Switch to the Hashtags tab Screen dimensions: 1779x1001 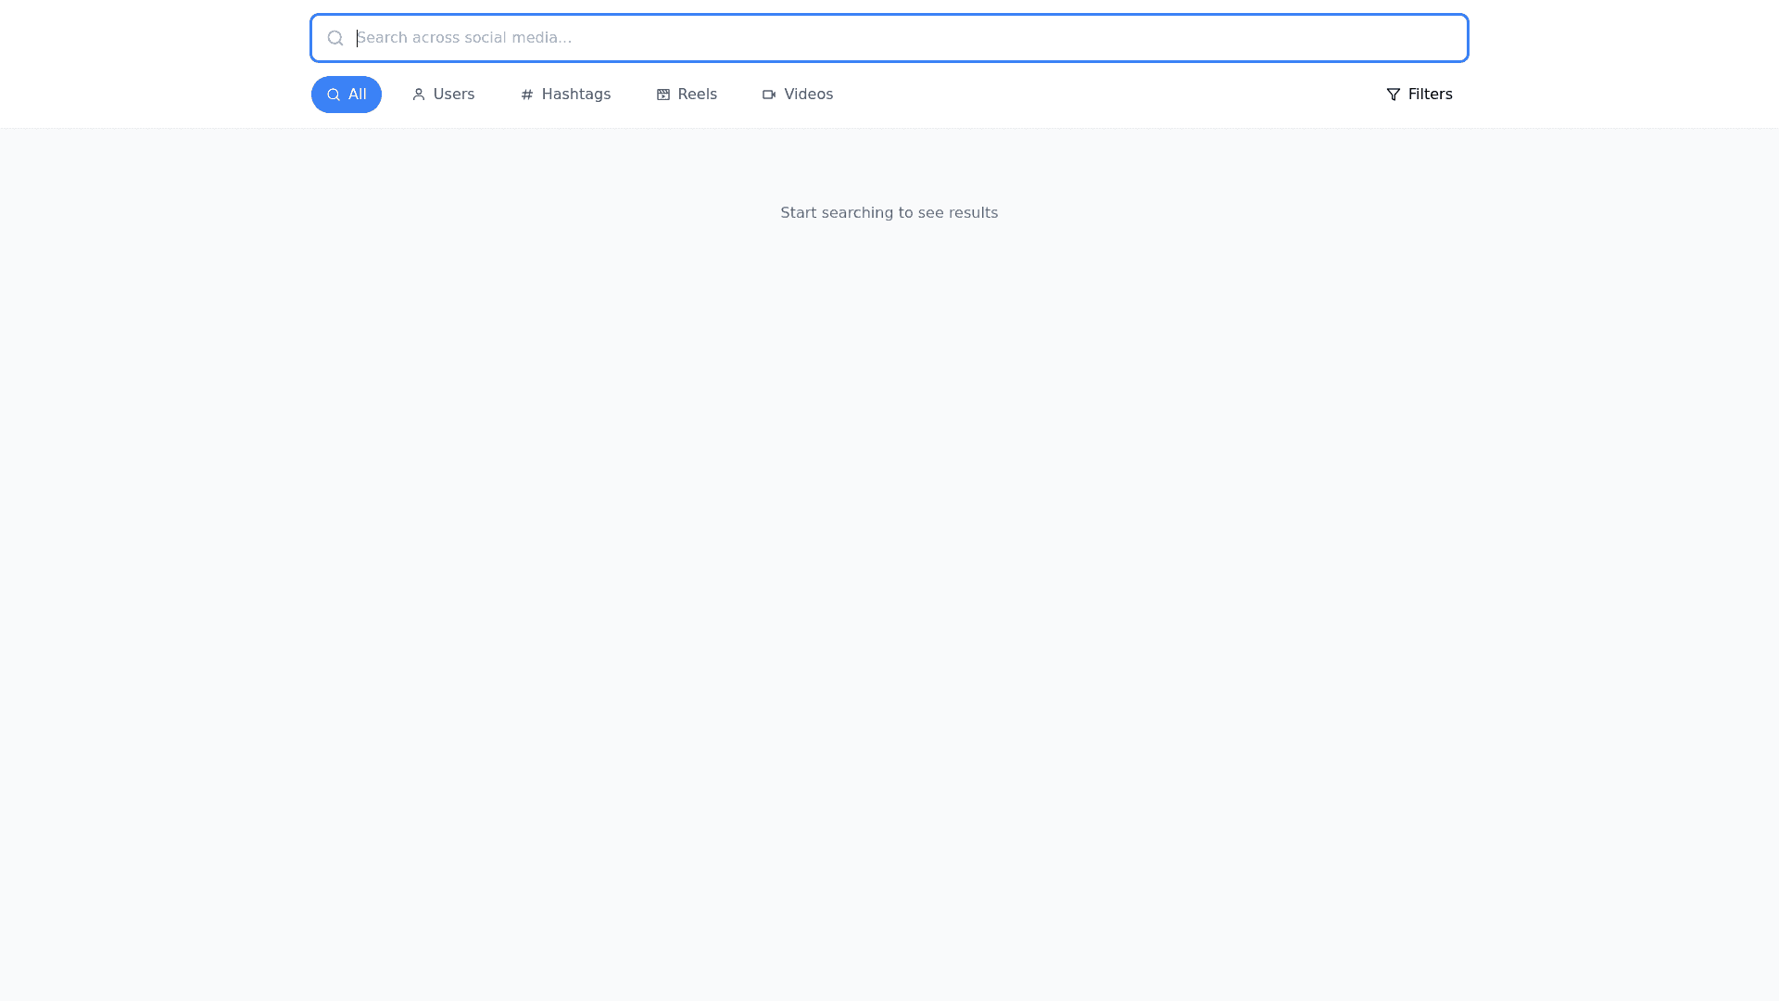point(565,95)
